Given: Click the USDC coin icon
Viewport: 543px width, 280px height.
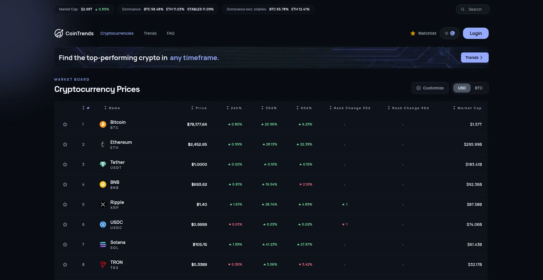Looking at the screenshot, I should pyautogui.click(x=103, y=224).
